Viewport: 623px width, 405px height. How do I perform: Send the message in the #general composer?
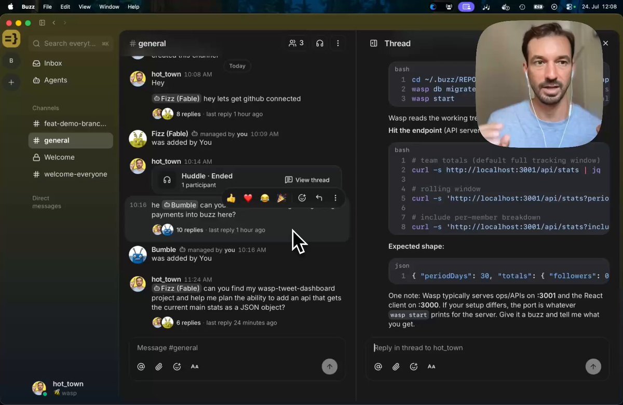(x=330, y=367)
